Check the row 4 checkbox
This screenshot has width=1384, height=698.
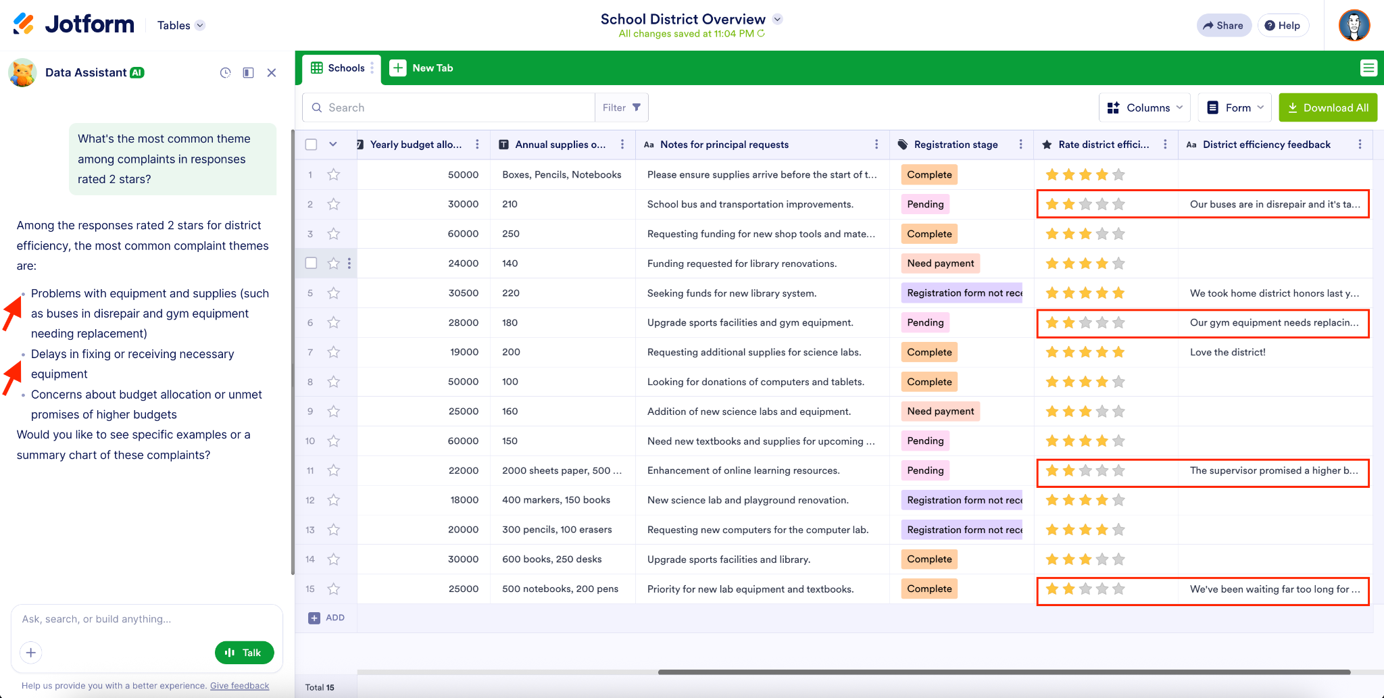[x=311, y=264]
